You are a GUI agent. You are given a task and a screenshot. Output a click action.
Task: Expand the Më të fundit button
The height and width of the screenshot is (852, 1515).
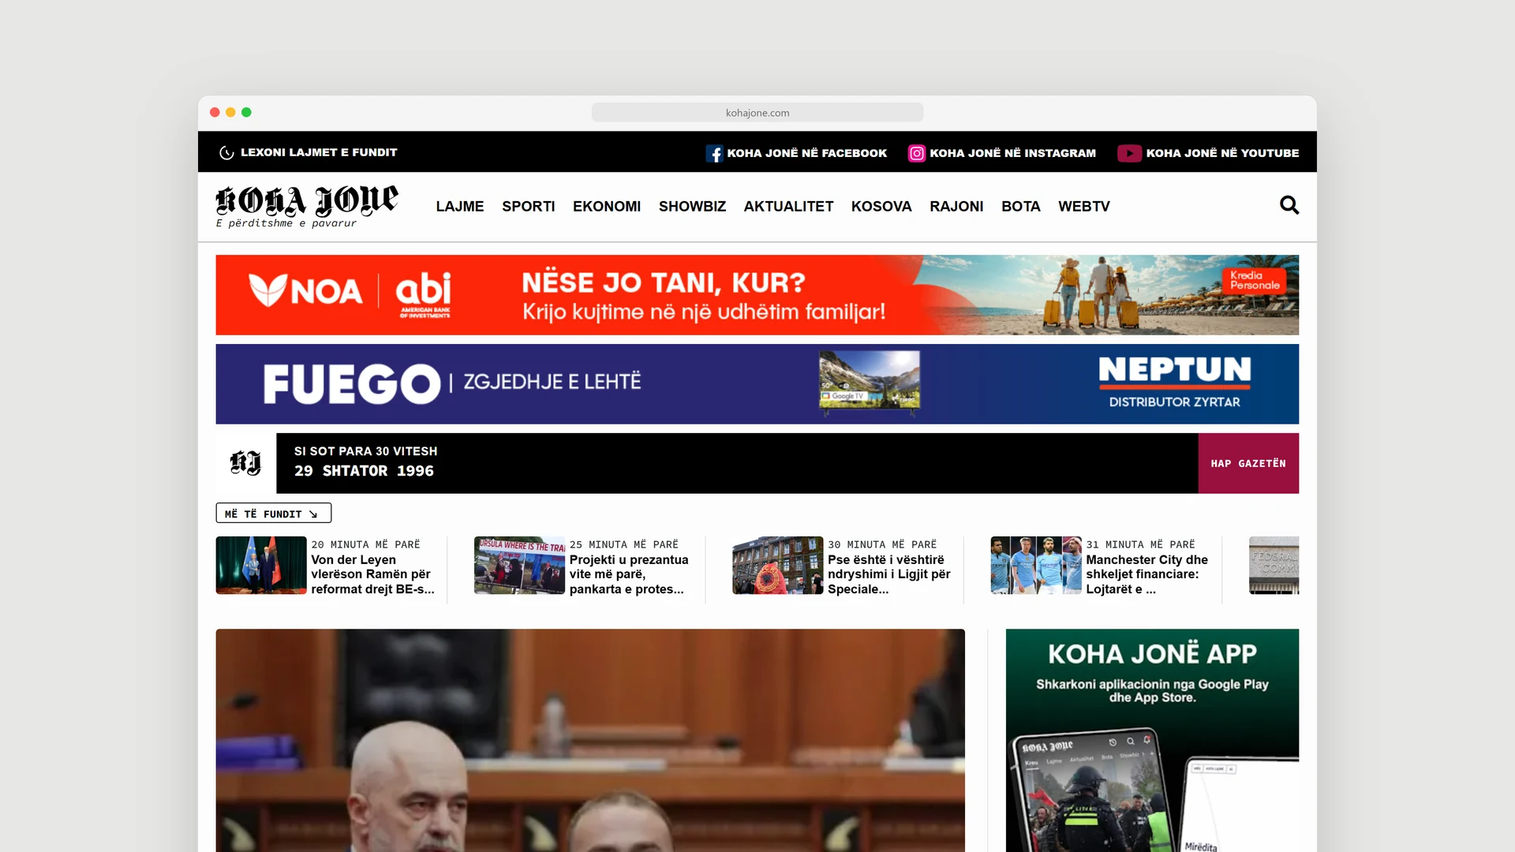pyautogui.click(x=274, y=514)
